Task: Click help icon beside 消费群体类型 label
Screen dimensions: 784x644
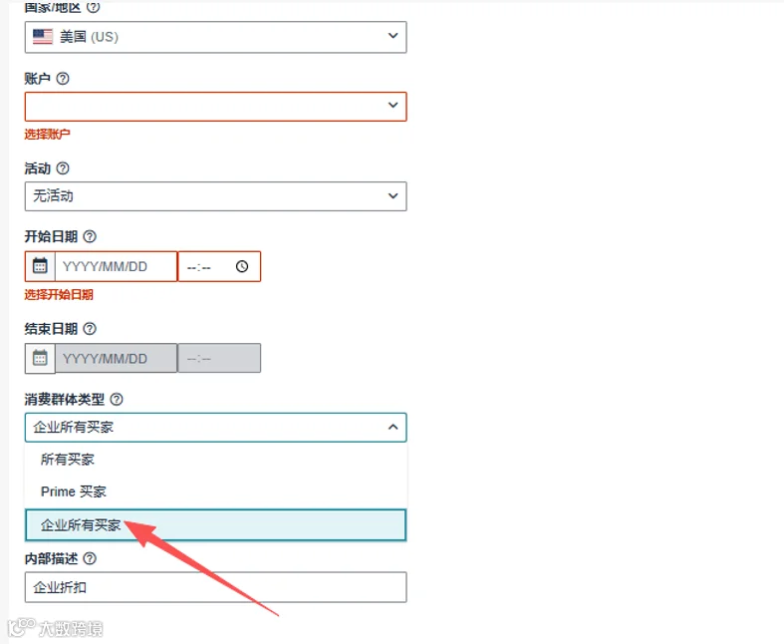Action: click(x=117, y=400)
